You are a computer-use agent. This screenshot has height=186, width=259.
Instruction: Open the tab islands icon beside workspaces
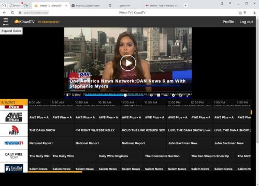(x=26, y=6)
